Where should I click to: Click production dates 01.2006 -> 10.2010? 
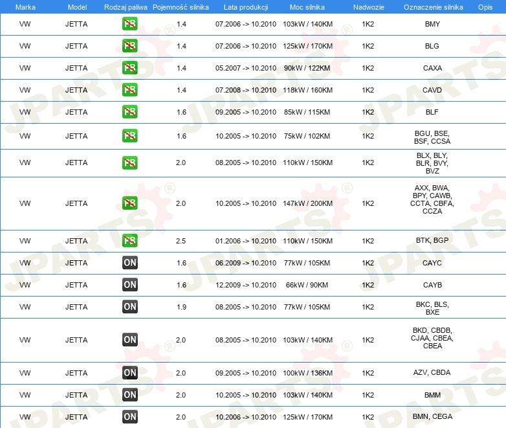[x=246, y=241]
